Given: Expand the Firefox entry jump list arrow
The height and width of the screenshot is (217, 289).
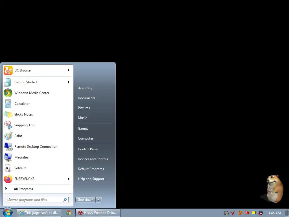Looking at the screenshot, I should coord(69,179).
